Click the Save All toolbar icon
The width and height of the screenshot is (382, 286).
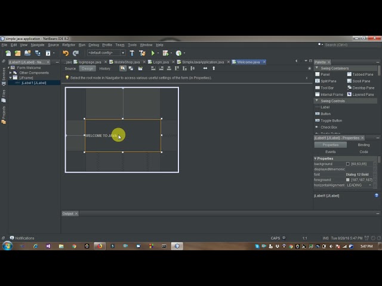click(38, 53)
